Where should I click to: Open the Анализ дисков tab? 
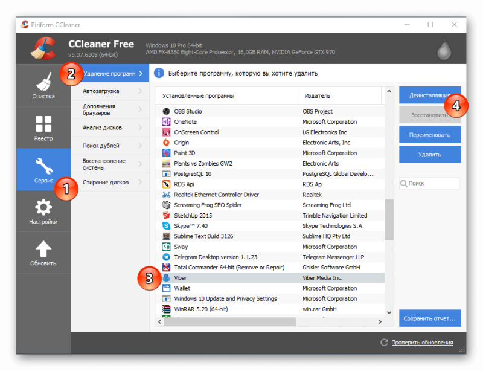110,127
